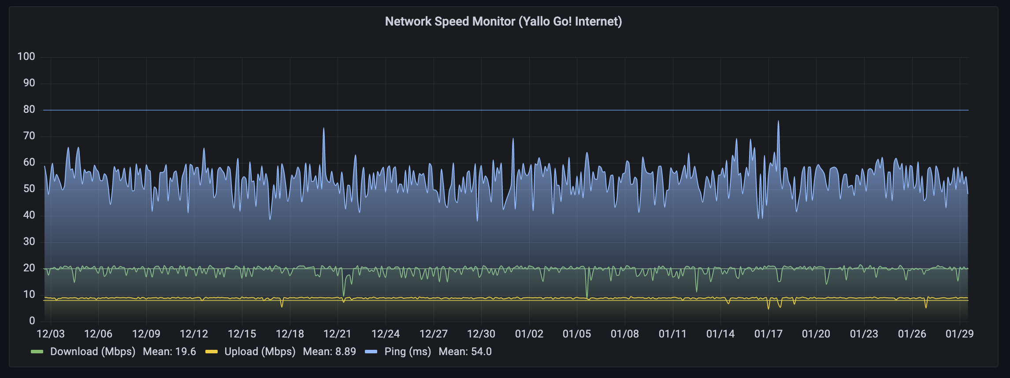Click the '40' y-axis label
Screen dimensions: 1010x378
click(29, 215)
